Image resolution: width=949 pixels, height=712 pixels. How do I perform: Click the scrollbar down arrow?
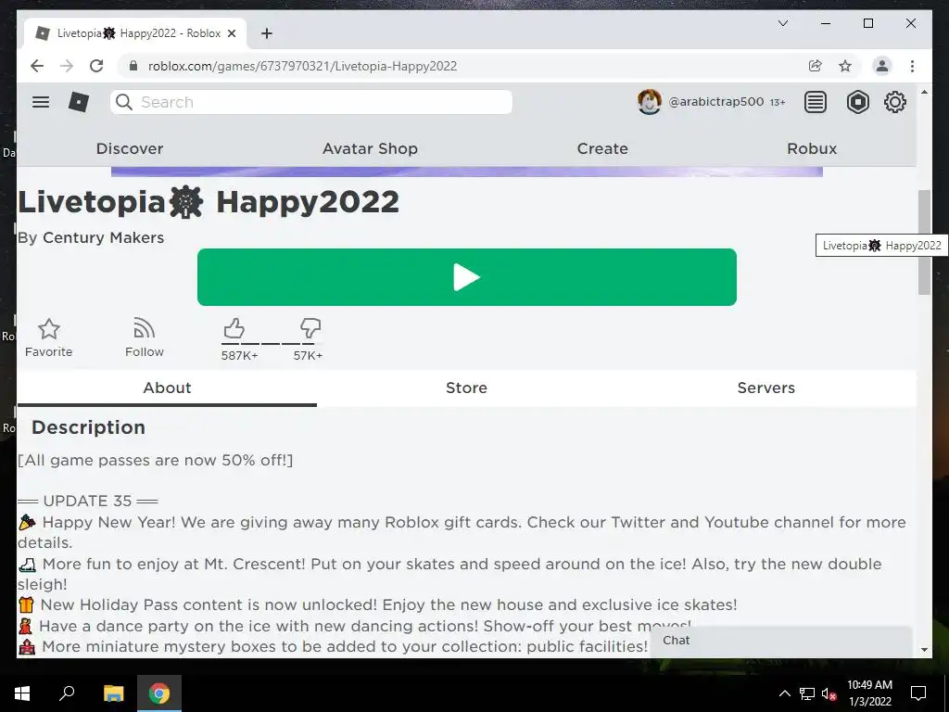pyautogui.click(x=924, y=650)
